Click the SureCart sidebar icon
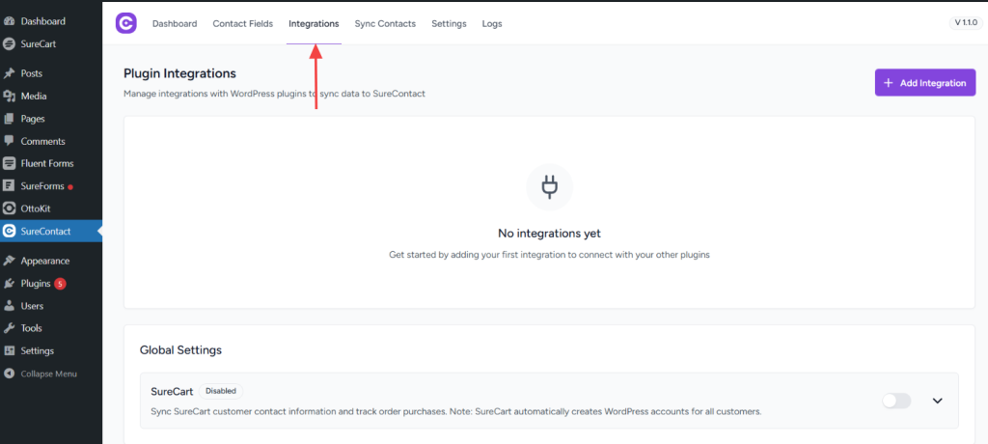Screen dimensions: 988x444 [10, 43]
